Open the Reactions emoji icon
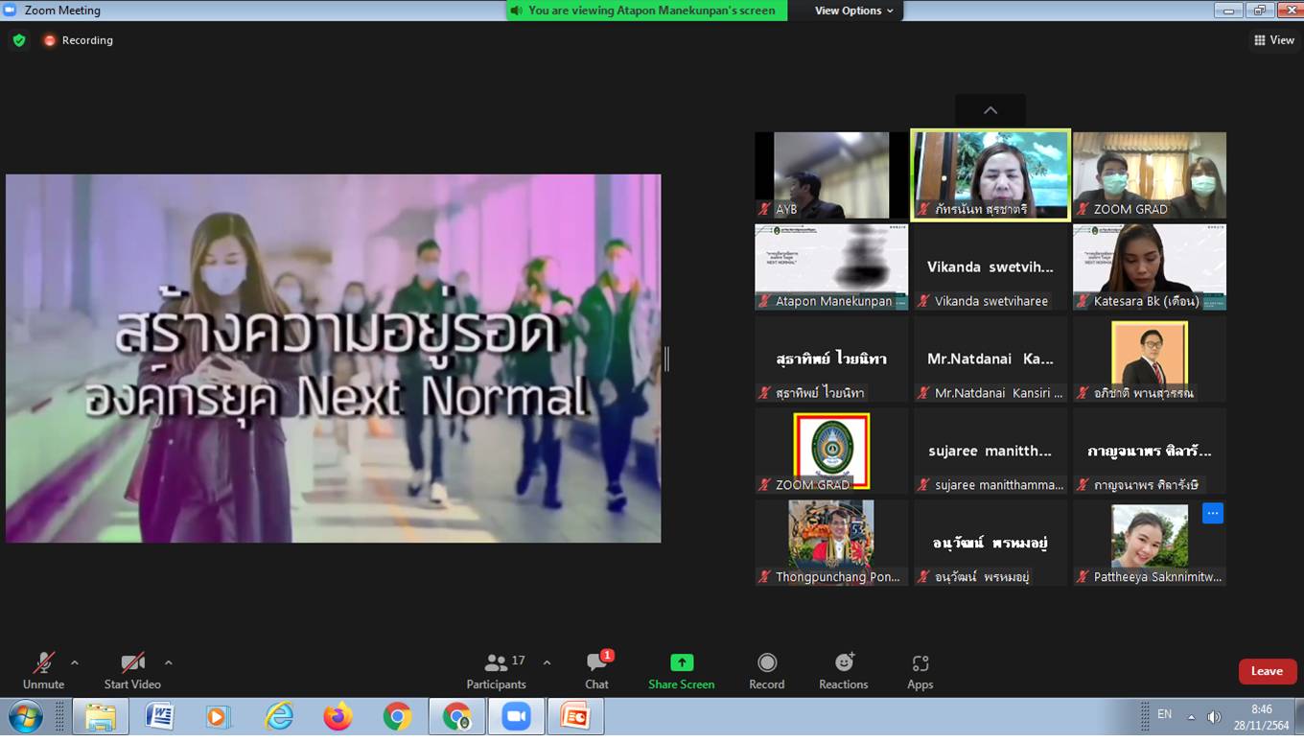This screenshot has height=742, width=1304. click(844, 662)
